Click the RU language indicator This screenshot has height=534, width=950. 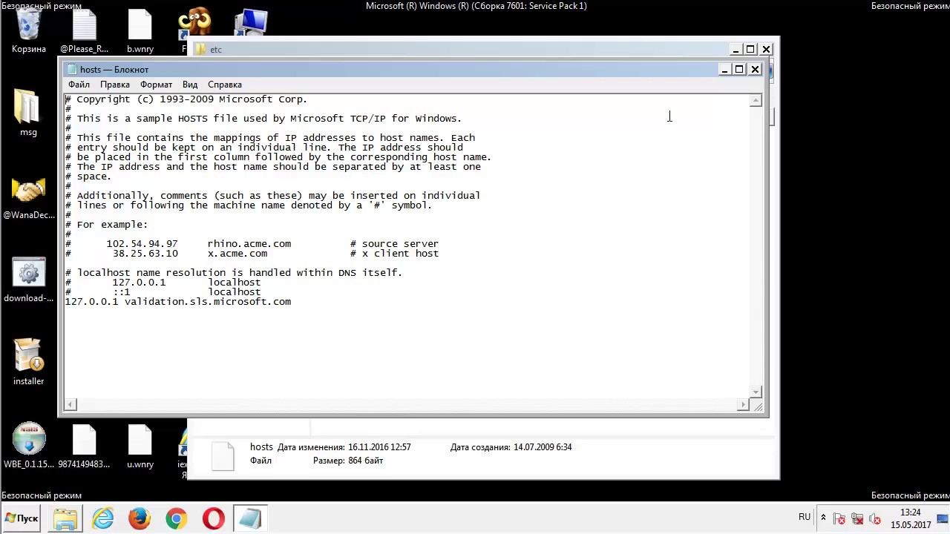[x=805, y=517]
